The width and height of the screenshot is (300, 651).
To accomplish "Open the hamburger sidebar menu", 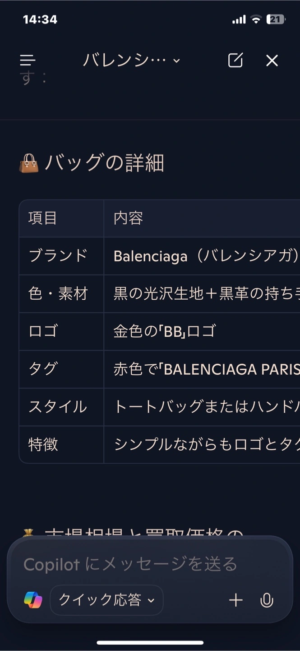I will (x=28, y=60).
